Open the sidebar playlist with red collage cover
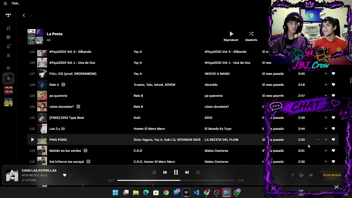This screenshot has height=198, width=352. [x=8, y=90]
